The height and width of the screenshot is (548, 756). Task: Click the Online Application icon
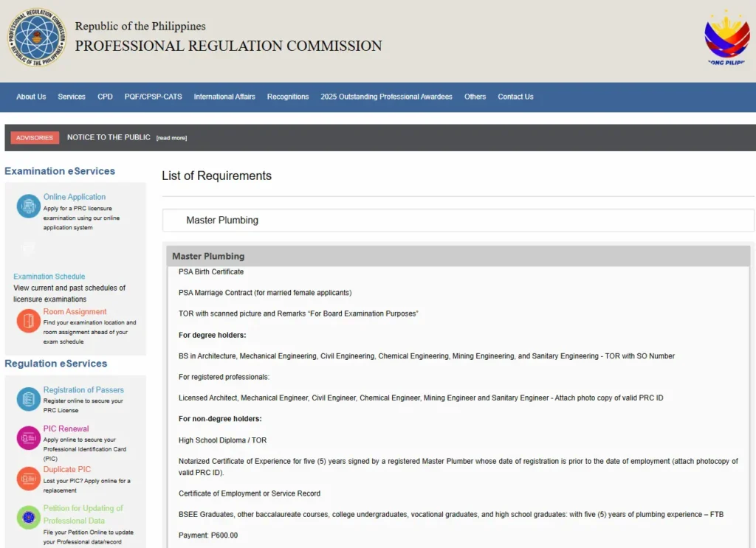[x=29, y=206]
